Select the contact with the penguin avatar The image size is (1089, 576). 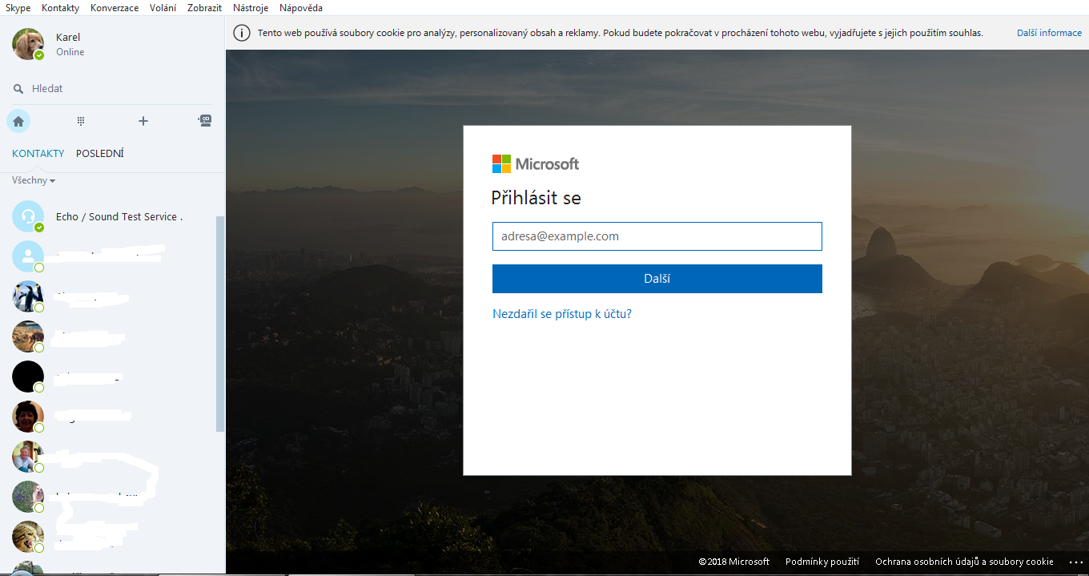coord(28,296)
